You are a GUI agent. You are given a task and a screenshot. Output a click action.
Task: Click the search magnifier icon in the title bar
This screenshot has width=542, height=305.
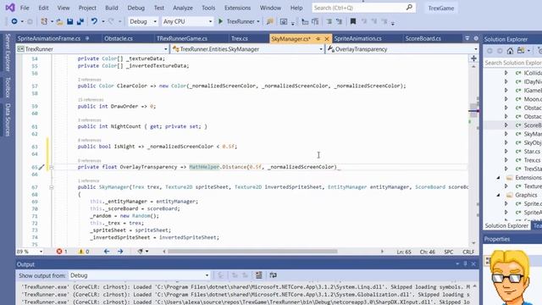click(x=409, y=8)
